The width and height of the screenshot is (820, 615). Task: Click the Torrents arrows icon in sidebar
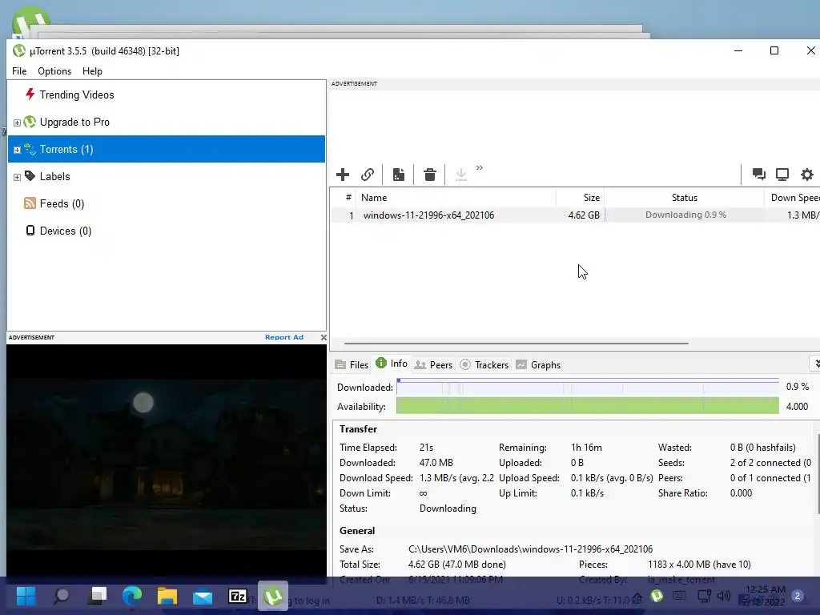30,149
